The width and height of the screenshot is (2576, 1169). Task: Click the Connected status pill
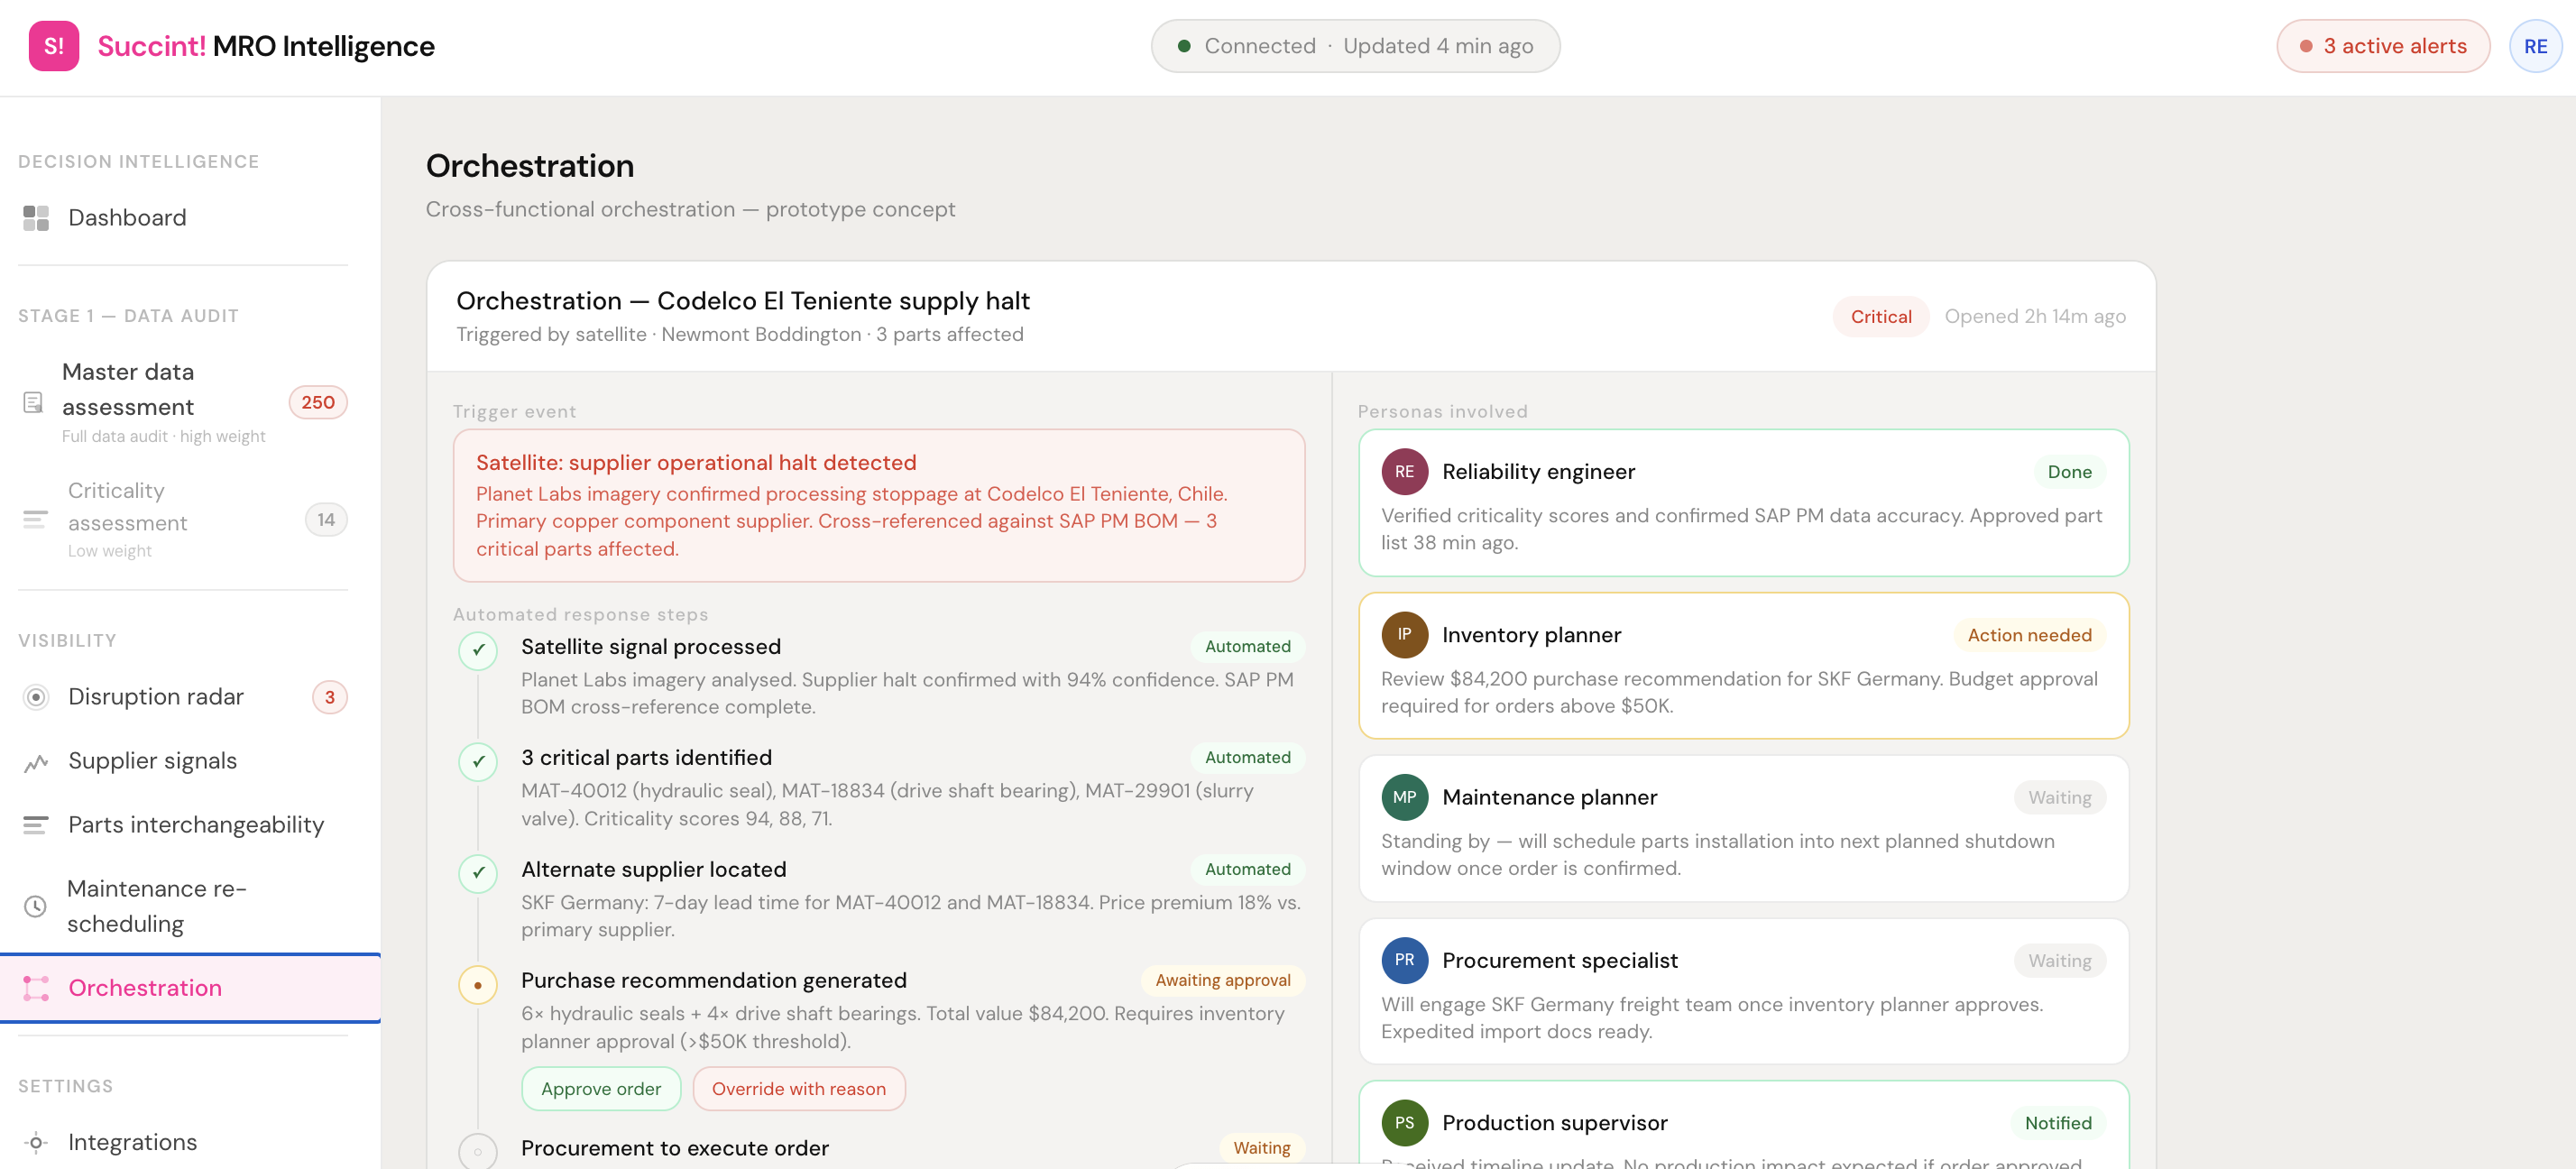tap(1355, 46)
